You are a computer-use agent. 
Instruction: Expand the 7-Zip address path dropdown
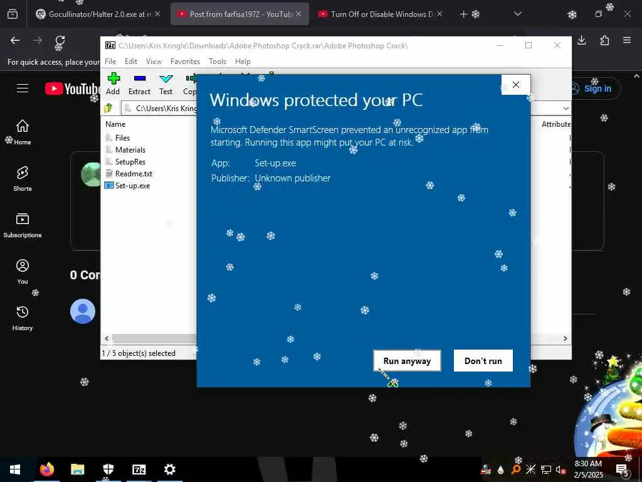click(566, 108)
